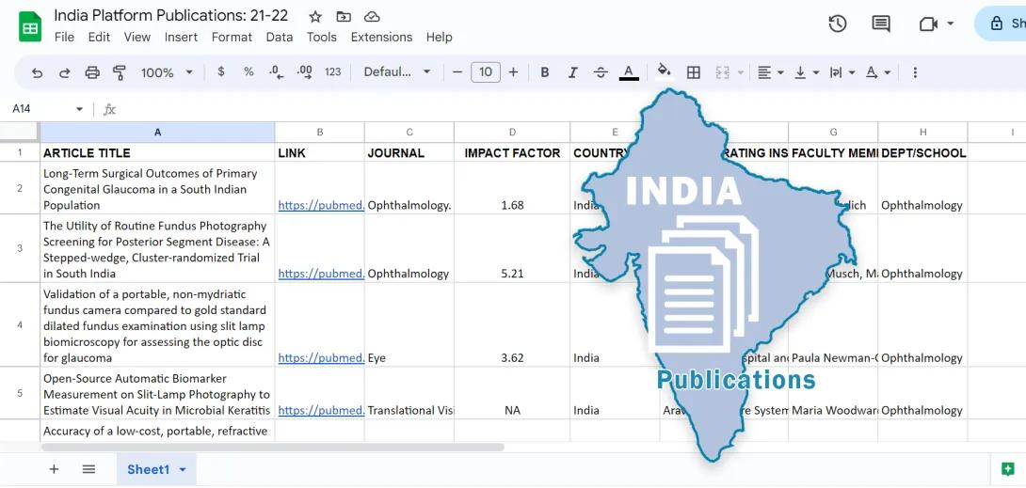This screenshot has width=1026, height=488.
Task: Open pubmed link for Open-Source Biomarker article
Action: pos(321,410)
